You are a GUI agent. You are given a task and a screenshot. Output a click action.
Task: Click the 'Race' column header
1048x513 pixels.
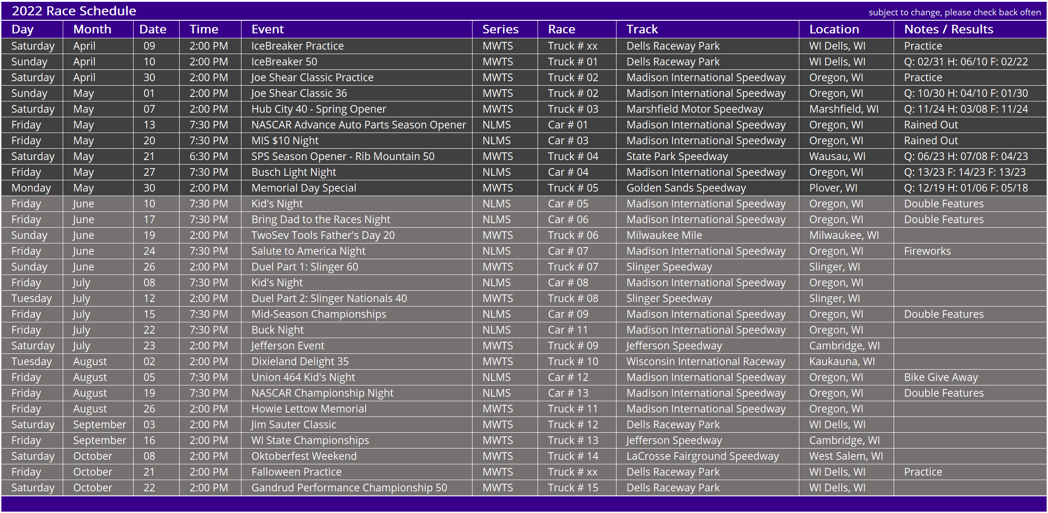coord(561,29)
